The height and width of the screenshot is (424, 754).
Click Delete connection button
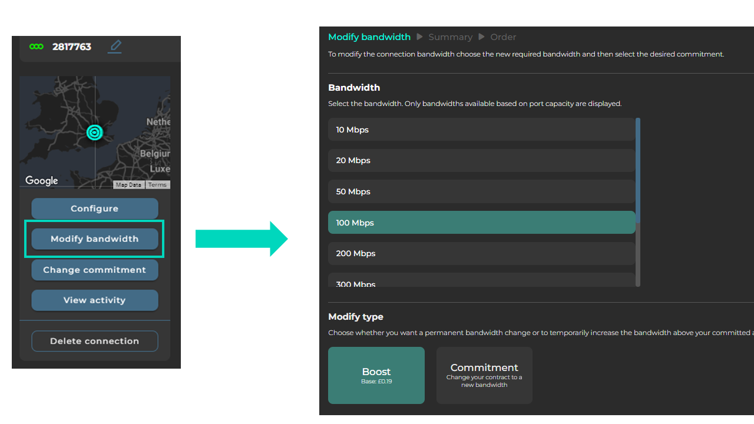tap(94, 341)
